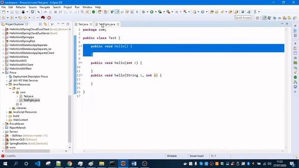Click the Quick Access search field
The image size is (299, 168).
click(243, 18)
